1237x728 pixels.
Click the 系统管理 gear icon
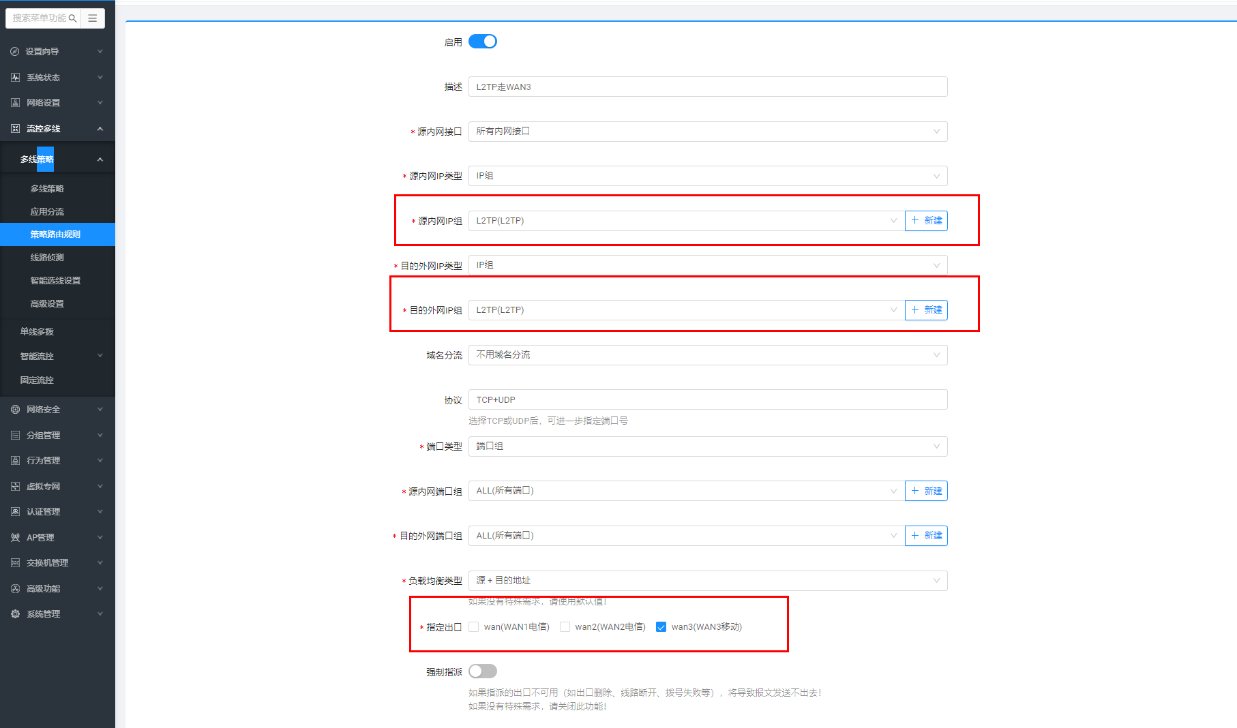15,614
